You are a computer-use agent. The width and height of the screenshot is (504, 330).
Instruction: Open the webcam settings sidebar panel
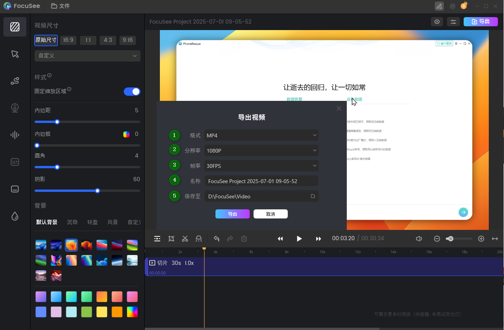coord(15,108)
